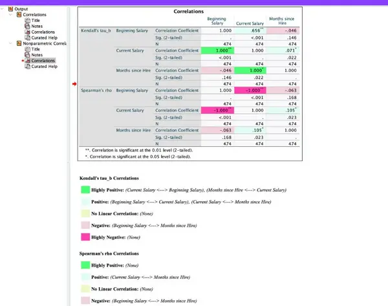Select the .071* coefficient cell
Viewport: 388px width, 306px height.
coord(283,50)
